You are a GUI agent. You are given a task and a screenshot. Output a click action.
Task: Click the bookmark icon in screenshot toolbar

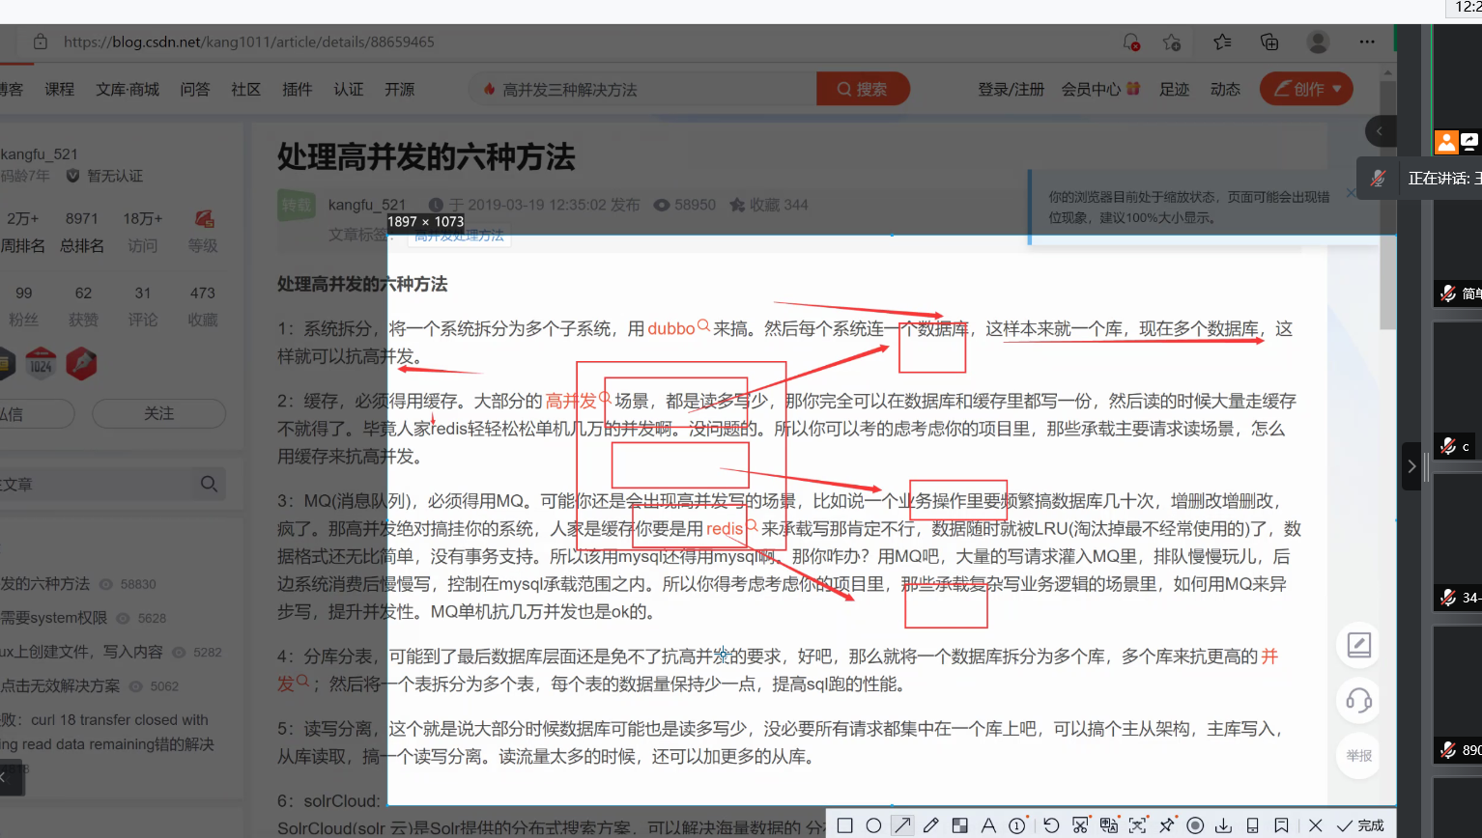(x=1281, y=825)
